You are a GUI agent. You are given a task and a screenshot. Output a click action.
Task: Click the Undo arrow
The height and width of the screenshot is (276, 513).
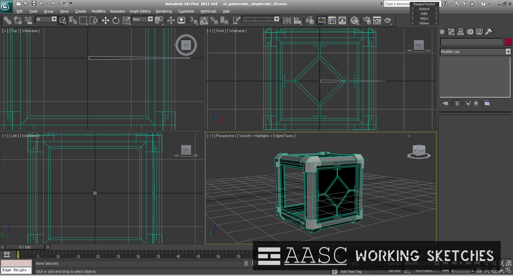[42, 4]
